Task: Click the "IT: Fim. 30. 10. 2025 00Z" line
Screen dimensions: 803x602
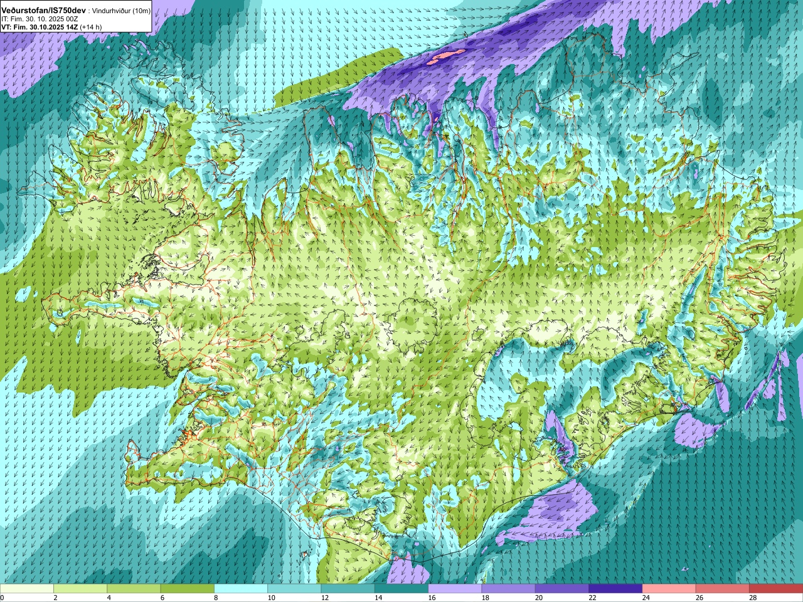Action: 40,19
